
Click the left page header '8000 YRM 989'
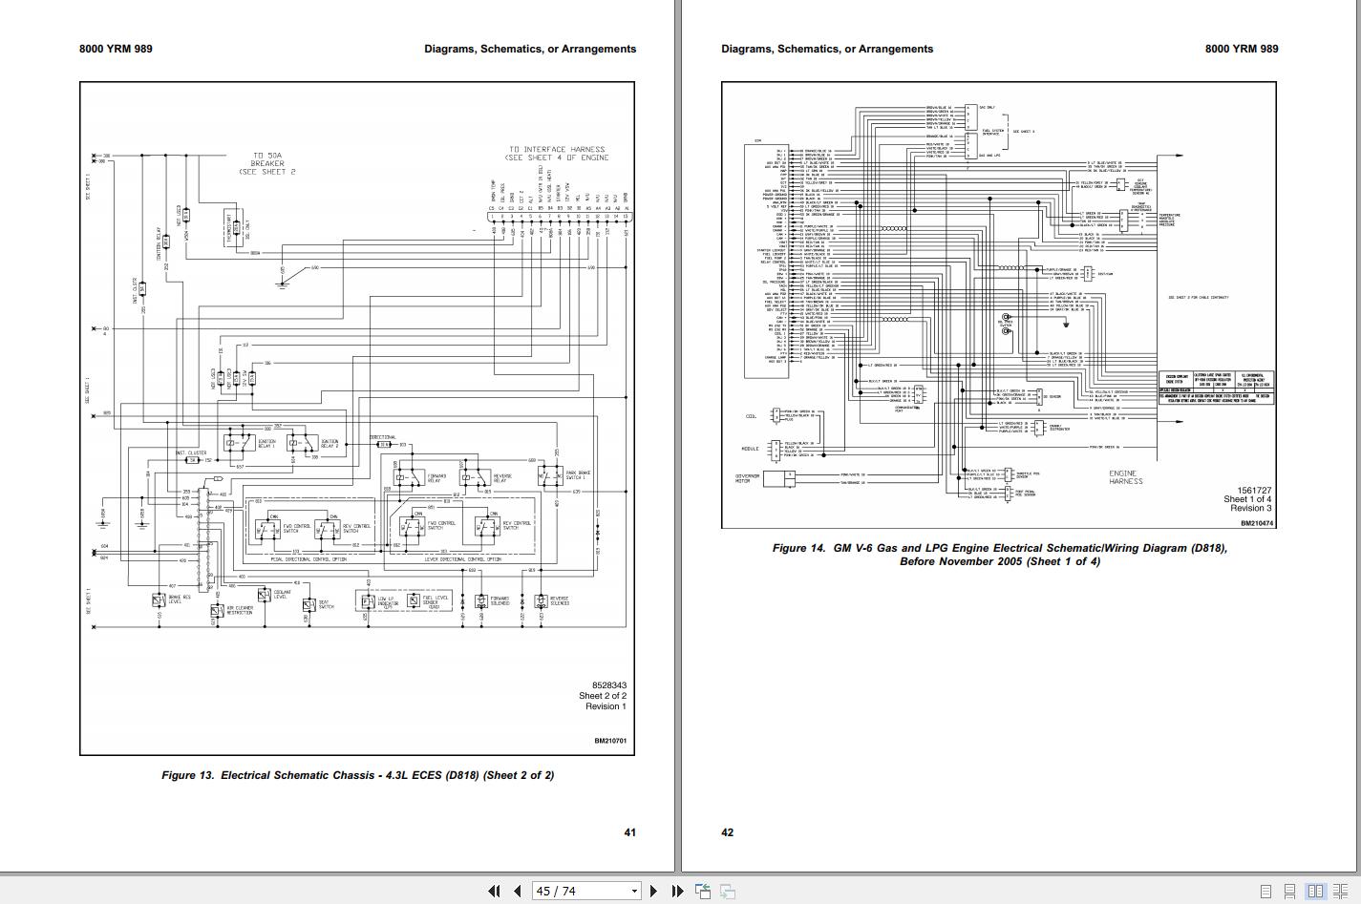point(115,49)
